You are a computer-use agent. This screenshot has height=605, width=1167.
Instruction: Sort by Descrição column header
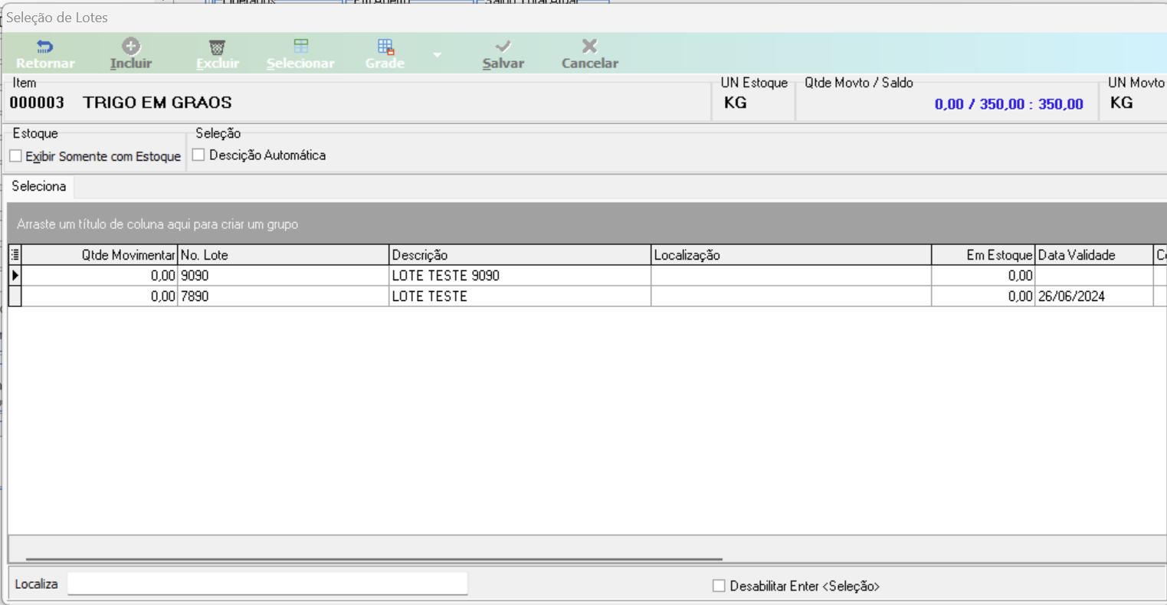click(x=520, y=255)
